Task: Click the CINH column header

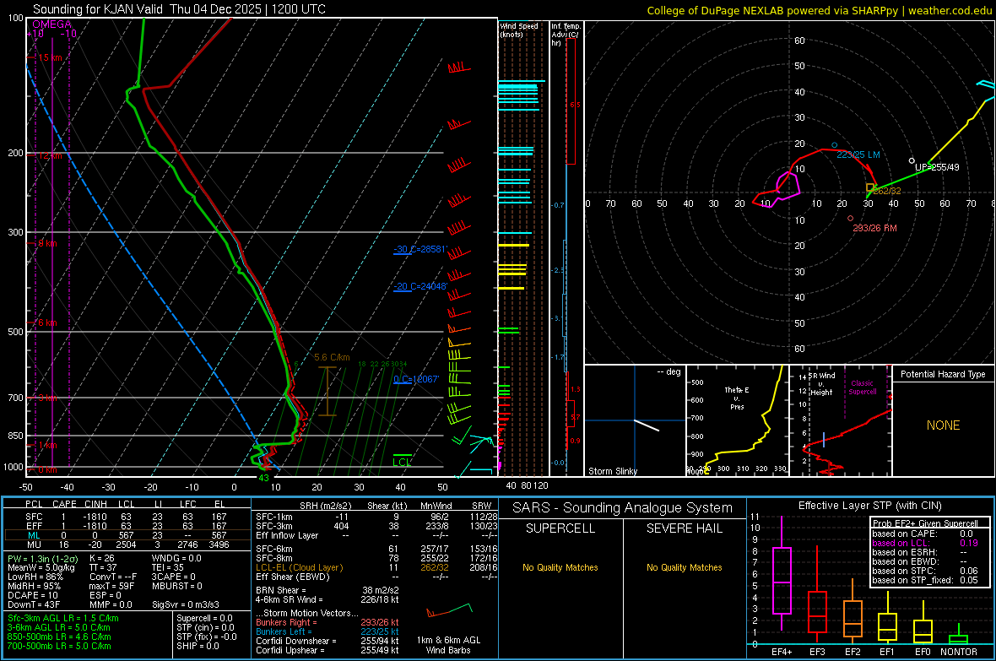Action: pos(95,504)
